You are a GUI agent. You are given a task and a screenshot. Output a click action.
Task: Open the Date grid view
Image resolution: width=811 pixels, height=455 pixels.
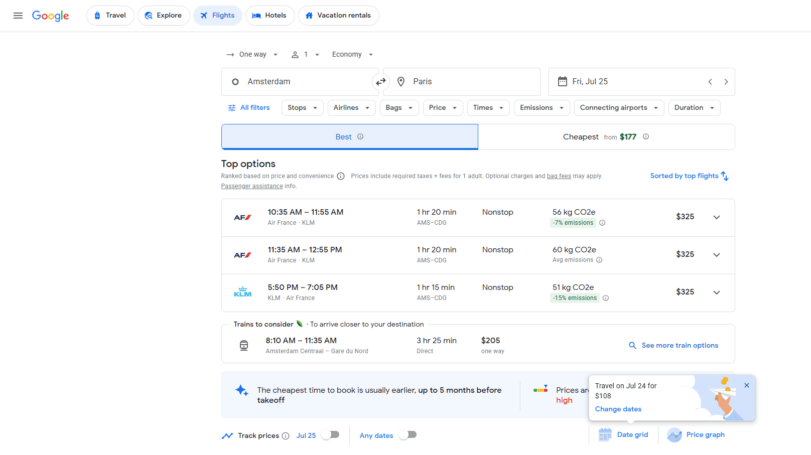(624, 434)
